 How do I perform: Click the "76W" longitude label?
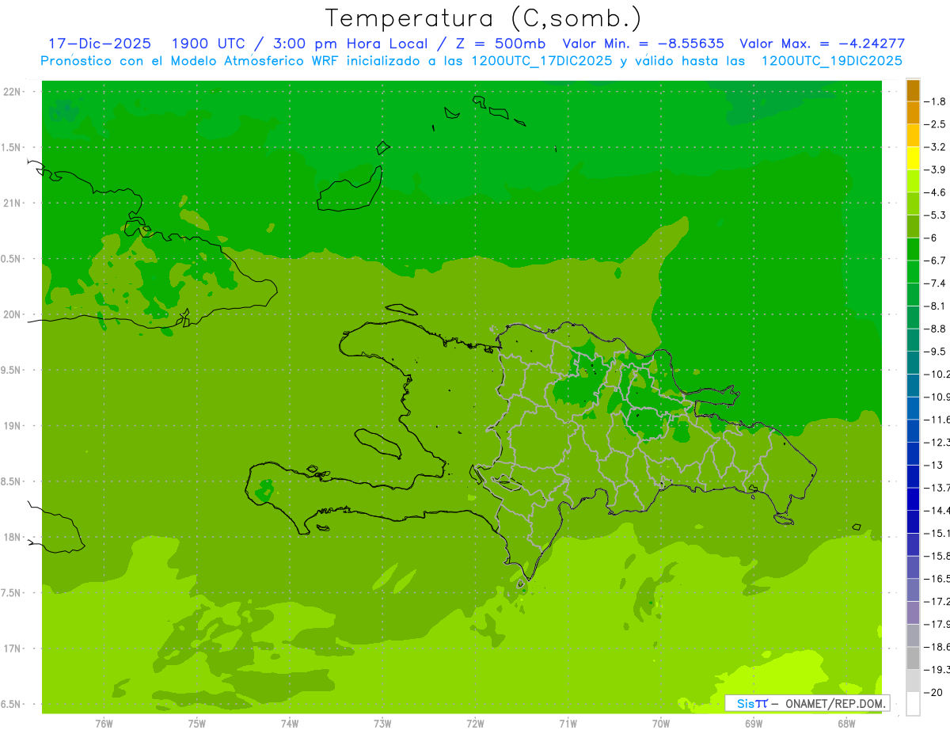pos(104,724)
